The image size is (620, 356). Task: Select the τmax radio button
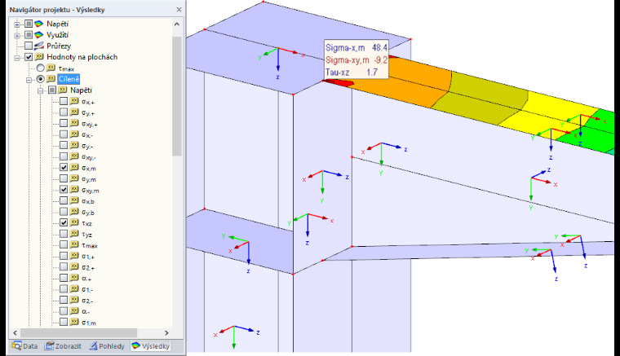[x=40, y=68]
